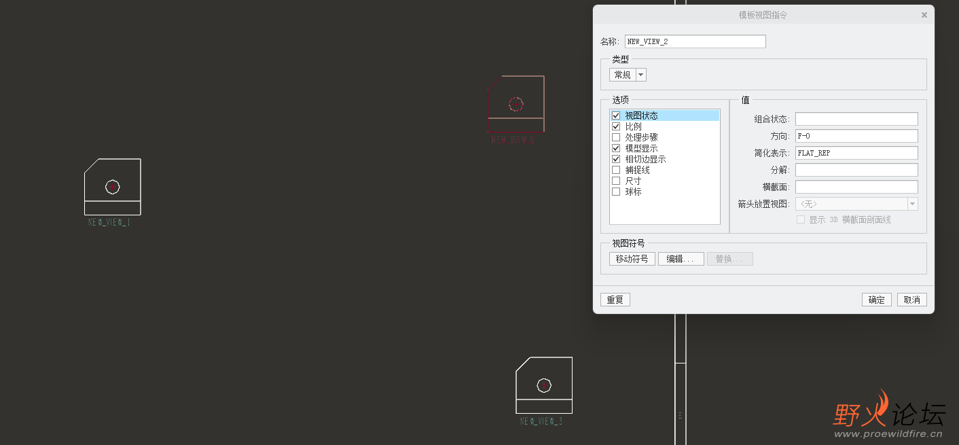Select the highlighted NEW_VIEW_2 drawing view
Image resolution: width=959 pixels, height=445 pixels.
click(x=515, y=104)
